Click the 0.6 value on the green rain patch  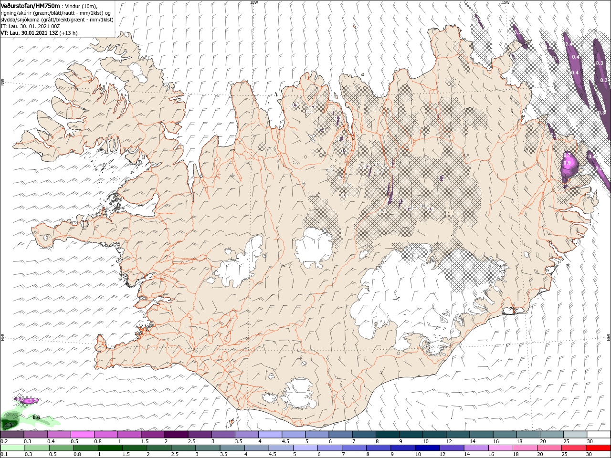tap(36, 417)
